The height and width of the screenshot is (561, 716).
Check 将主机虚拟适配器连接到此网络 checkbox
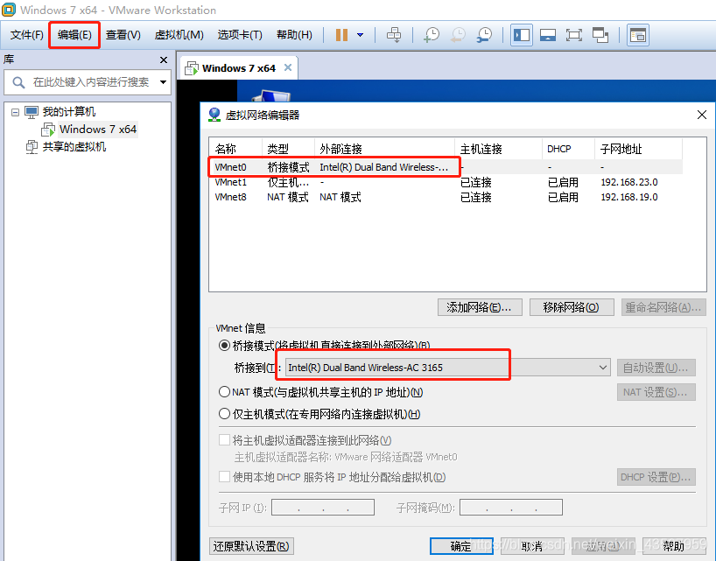pyautogui.click(x=224, y=440)
